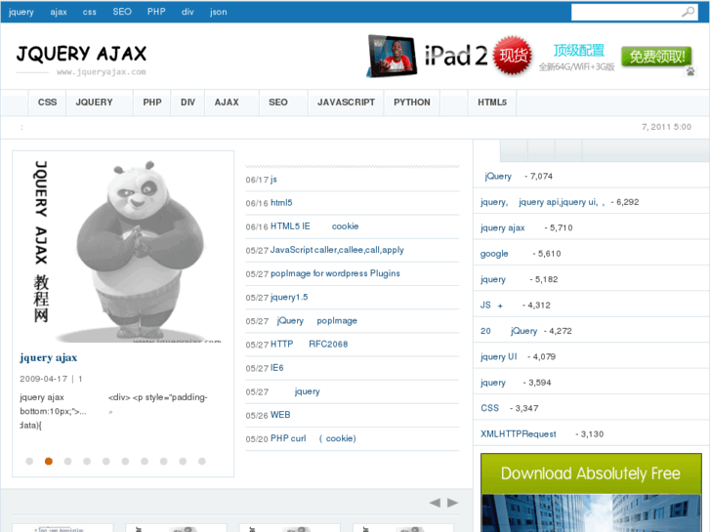
Task: Click the search magnifier icon
Action: (x=688, y=12)
